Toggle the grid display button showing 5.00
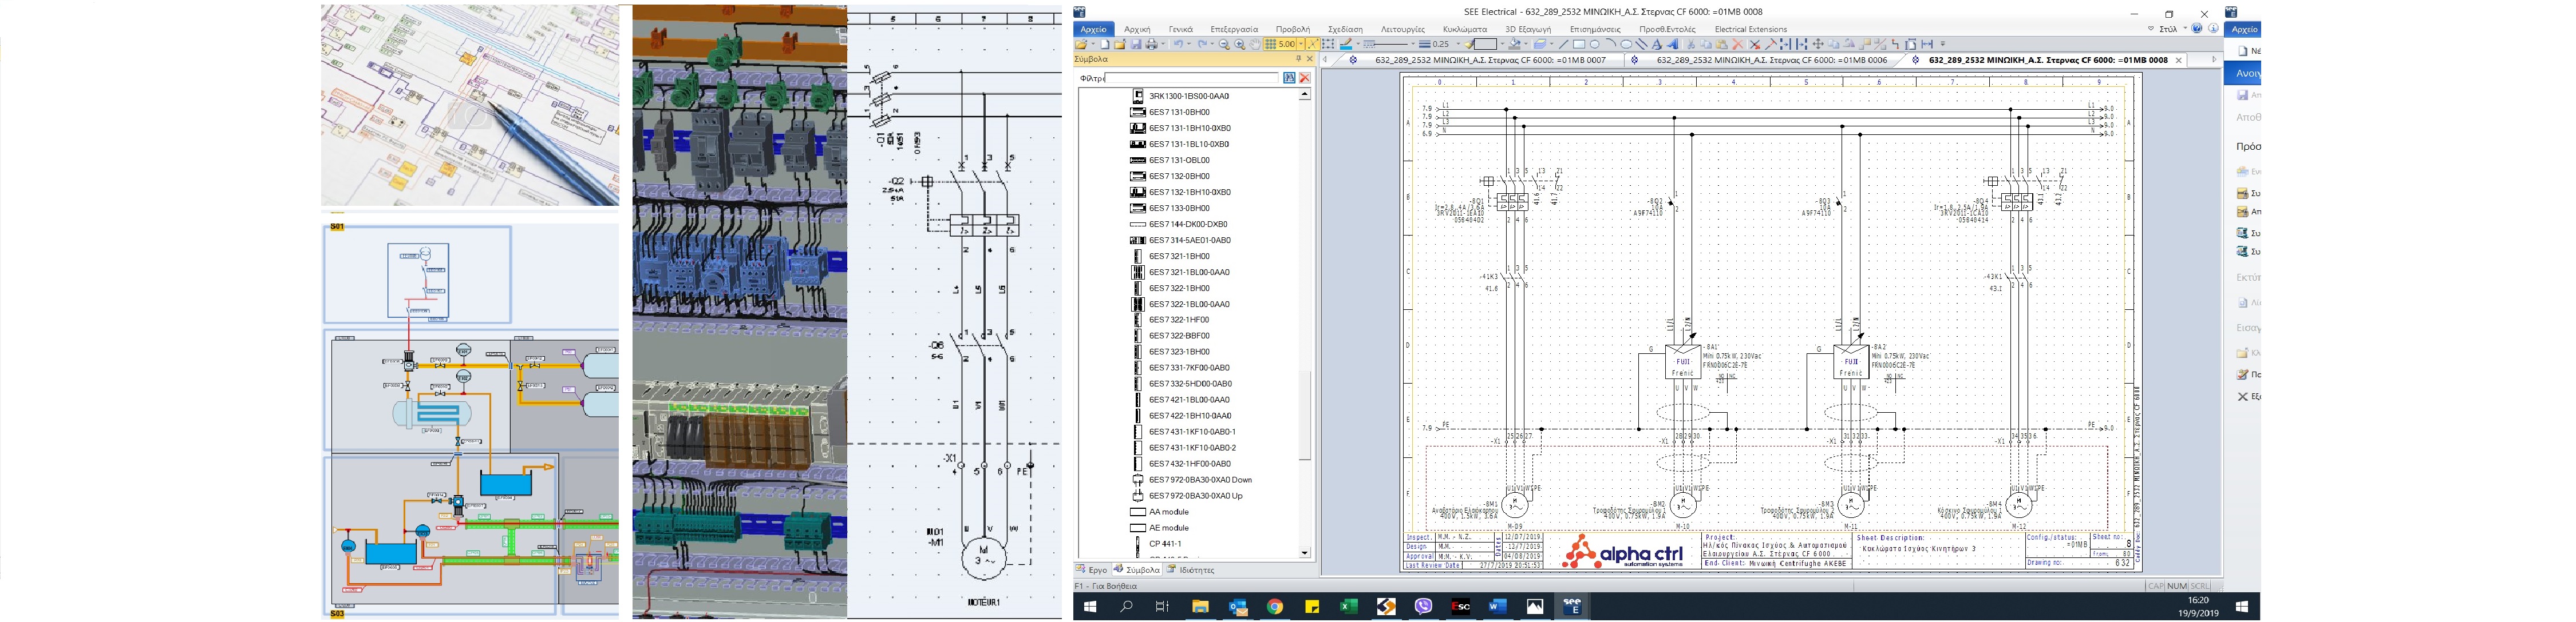Viewport: 2576px width, 622px height. tap(1281, 44)
